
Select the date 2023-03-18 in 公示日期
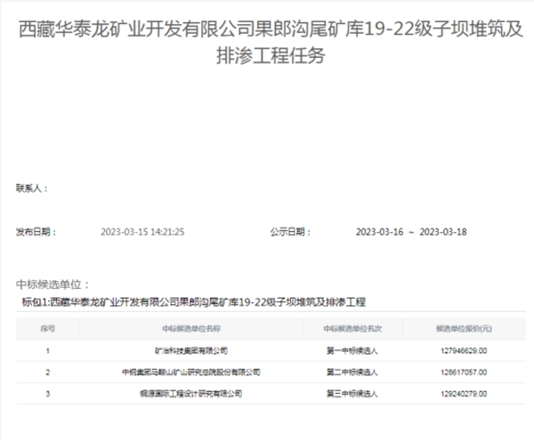(442, 232)
